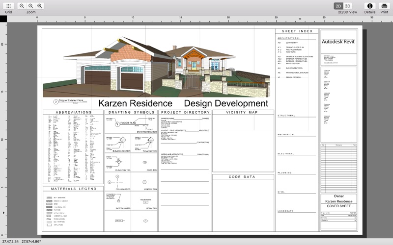
Task: Click the zoom to fit magnifier
Action: 30,6
